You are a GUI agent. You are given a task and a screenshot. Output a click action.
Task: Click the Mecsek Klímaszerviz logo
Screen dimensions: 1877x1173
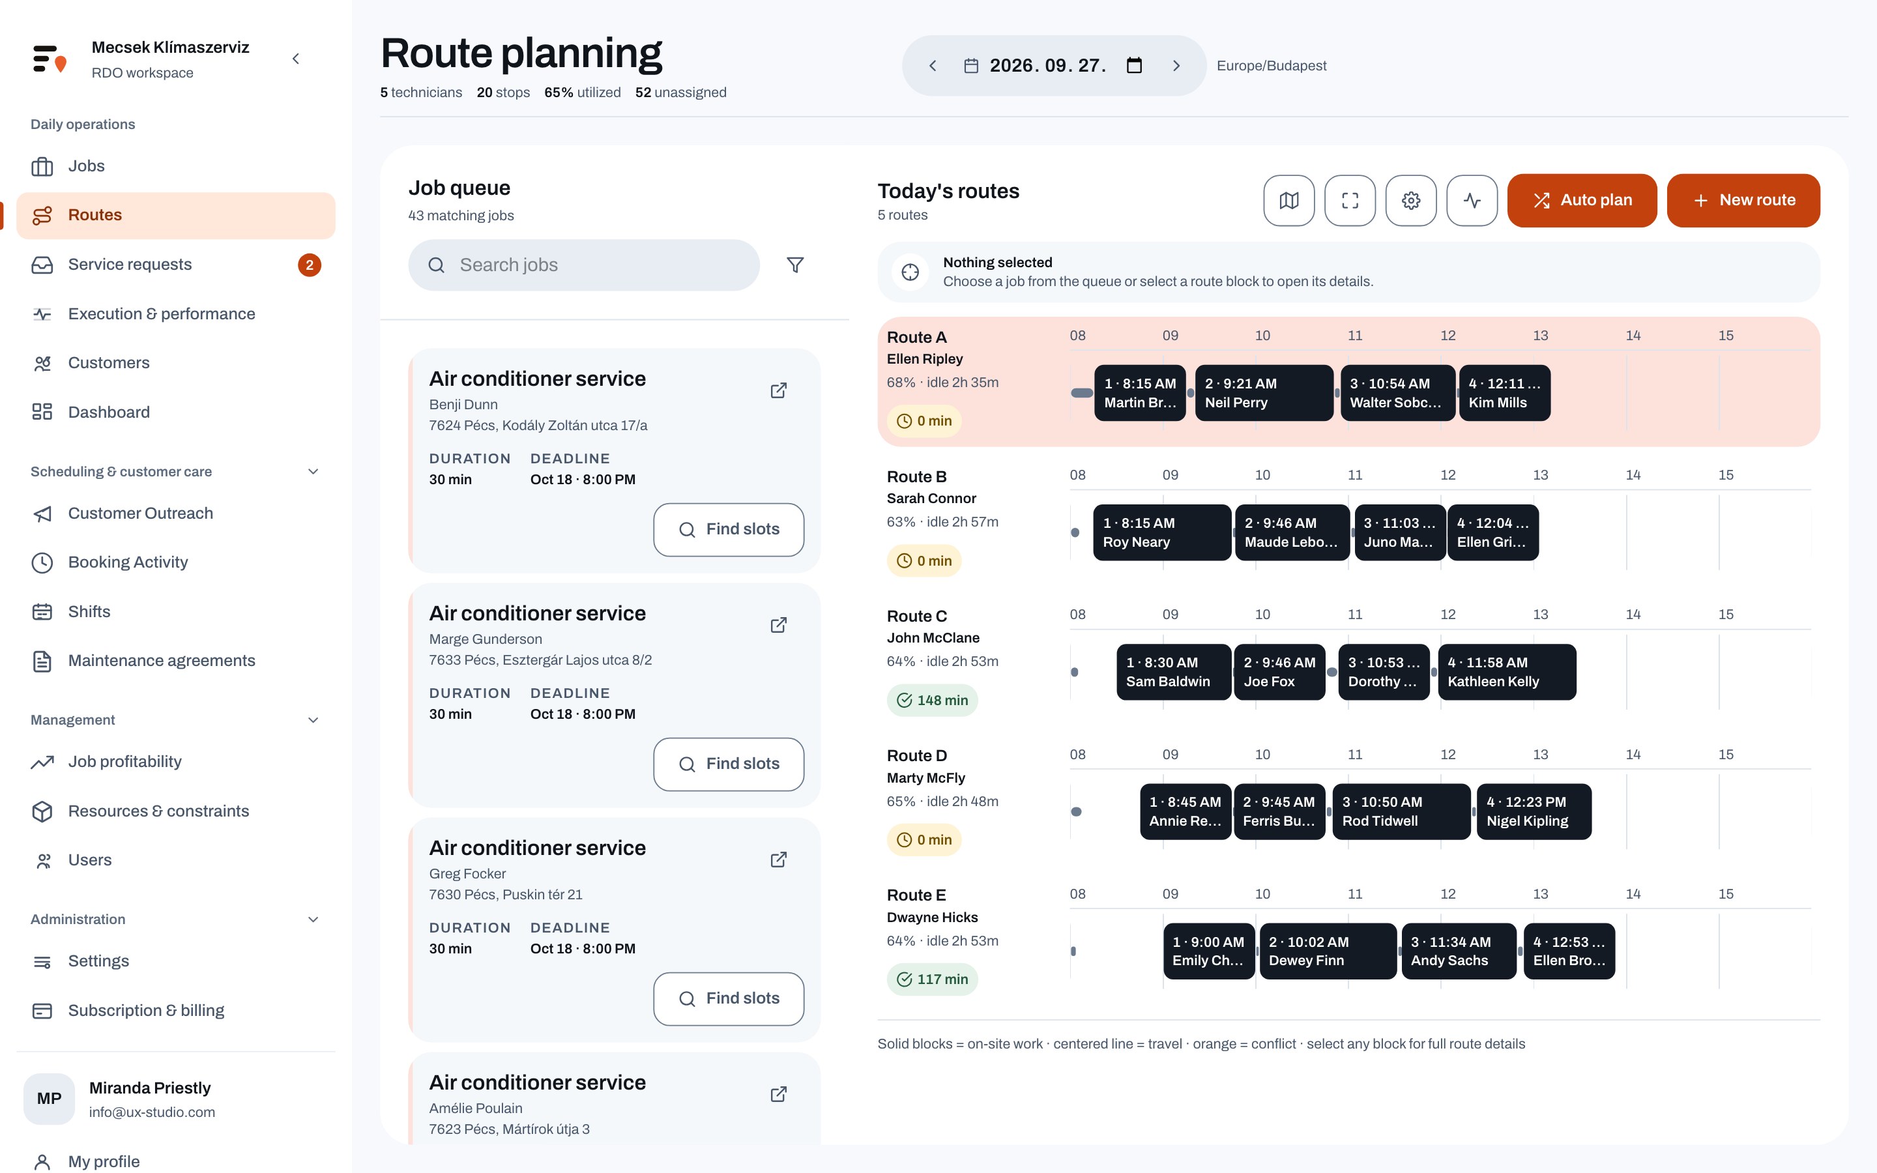[x=50, y=59]
